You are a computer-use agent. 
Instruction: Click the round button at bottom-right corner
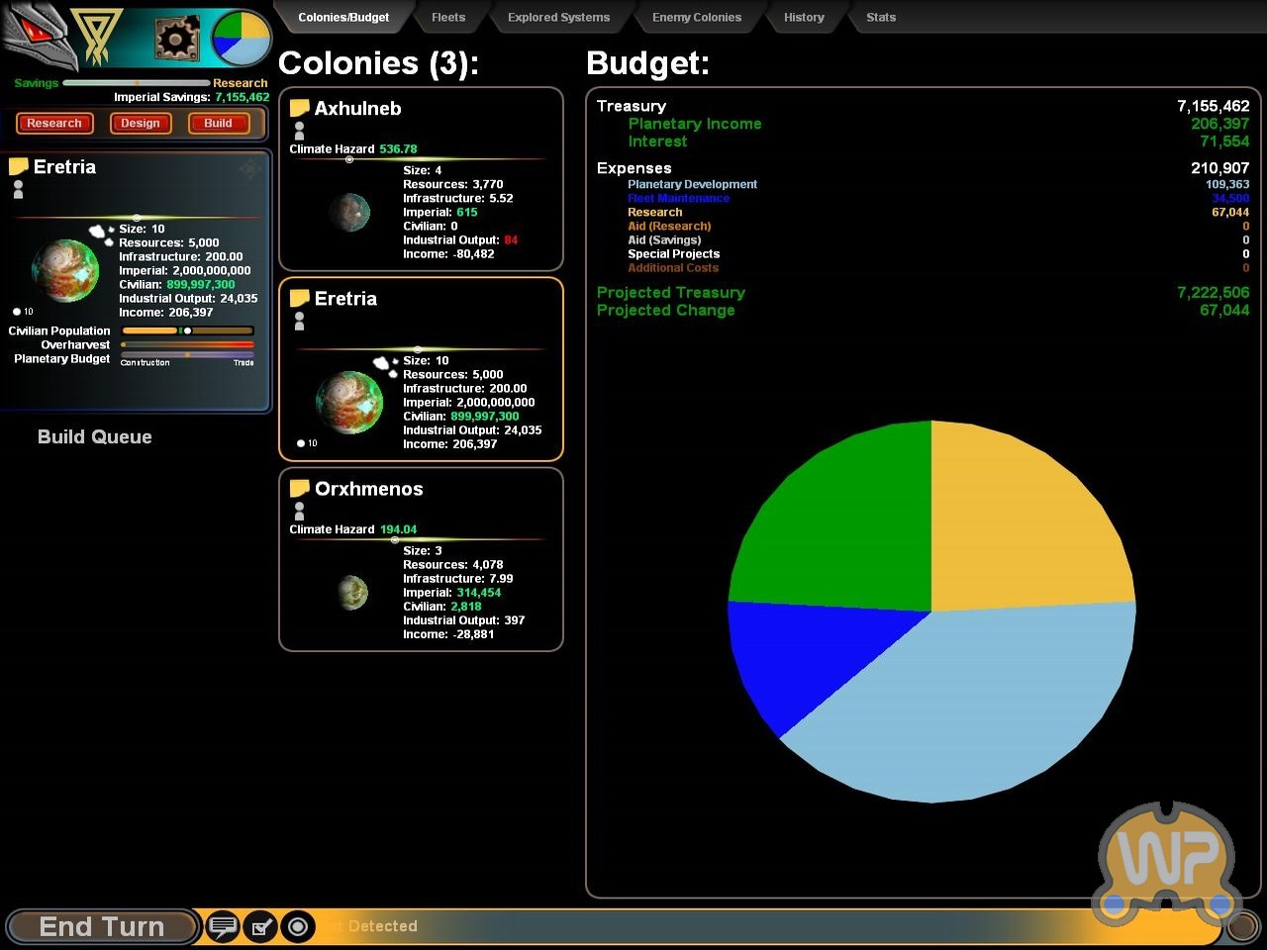click(1242, 927)
